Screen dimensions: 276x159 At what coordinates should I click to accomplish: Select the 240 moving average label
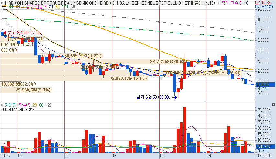pos(73,7)
